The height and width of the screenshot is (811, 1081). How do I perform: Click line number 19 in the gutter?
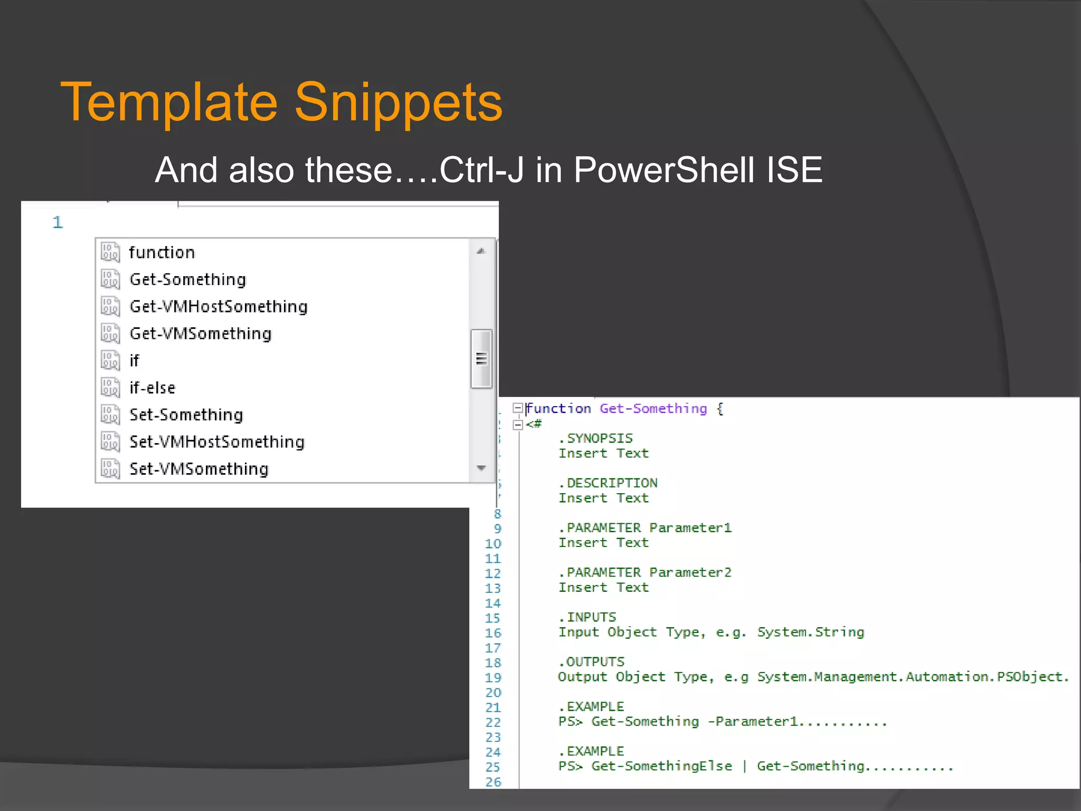[493, 677]
